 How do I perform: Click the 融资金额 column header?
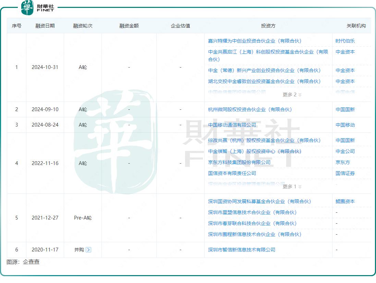coord(129,26)
